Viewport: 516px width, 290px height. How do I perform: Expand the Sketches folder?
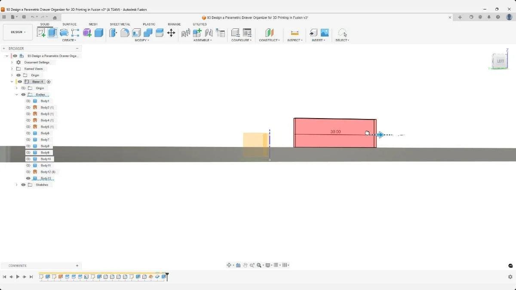click(16, 185)
